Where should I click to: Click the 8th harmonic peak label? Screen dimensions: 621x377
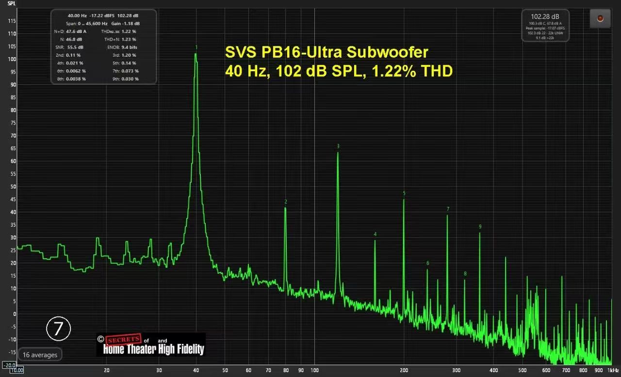tap(465, 274)
